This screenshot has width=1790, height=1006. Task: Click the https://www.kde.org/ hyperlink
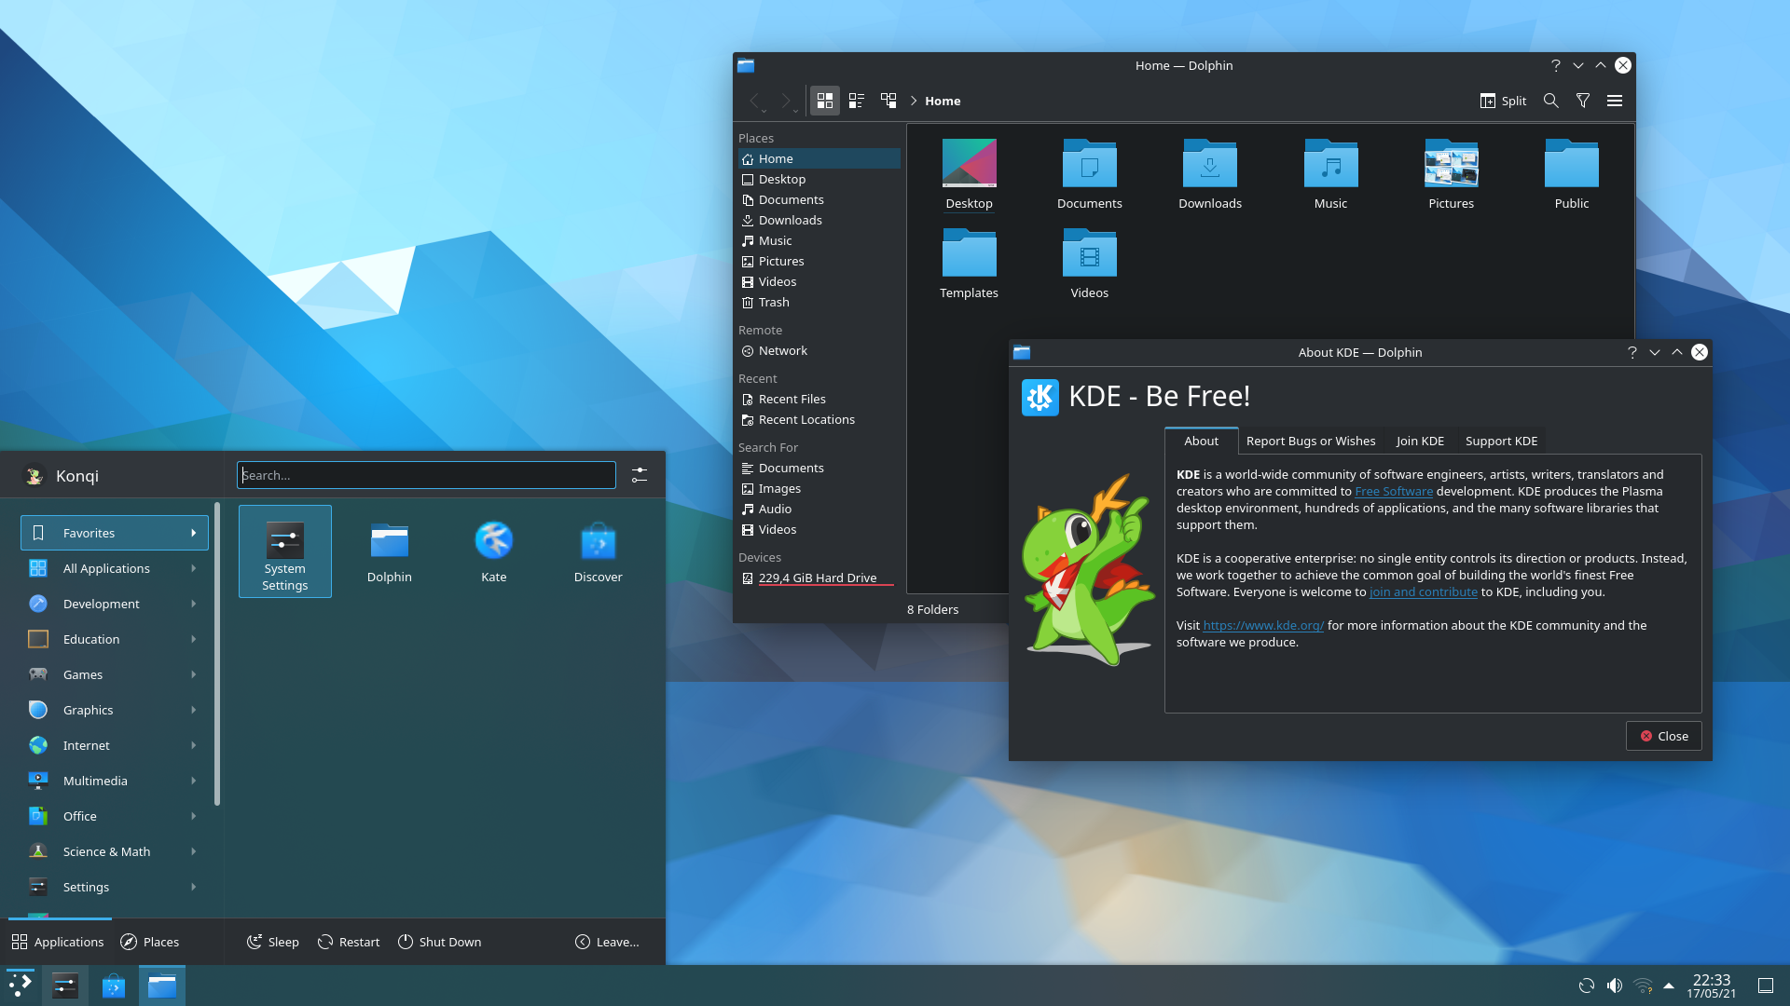(1262, 625)
